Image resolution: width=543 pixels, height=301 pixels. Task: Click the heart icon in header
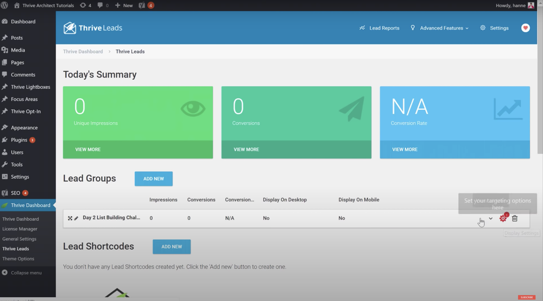525,28
